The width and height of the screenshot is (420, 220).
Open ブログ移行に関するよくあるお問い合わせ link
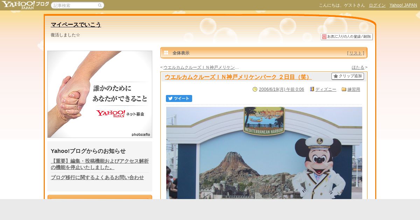tap(97, 177)
